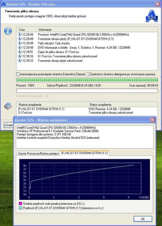Click the partially hidden 'z Dzien' button
The height and width of the screenshot is (226, 162).
pos(8,125)
